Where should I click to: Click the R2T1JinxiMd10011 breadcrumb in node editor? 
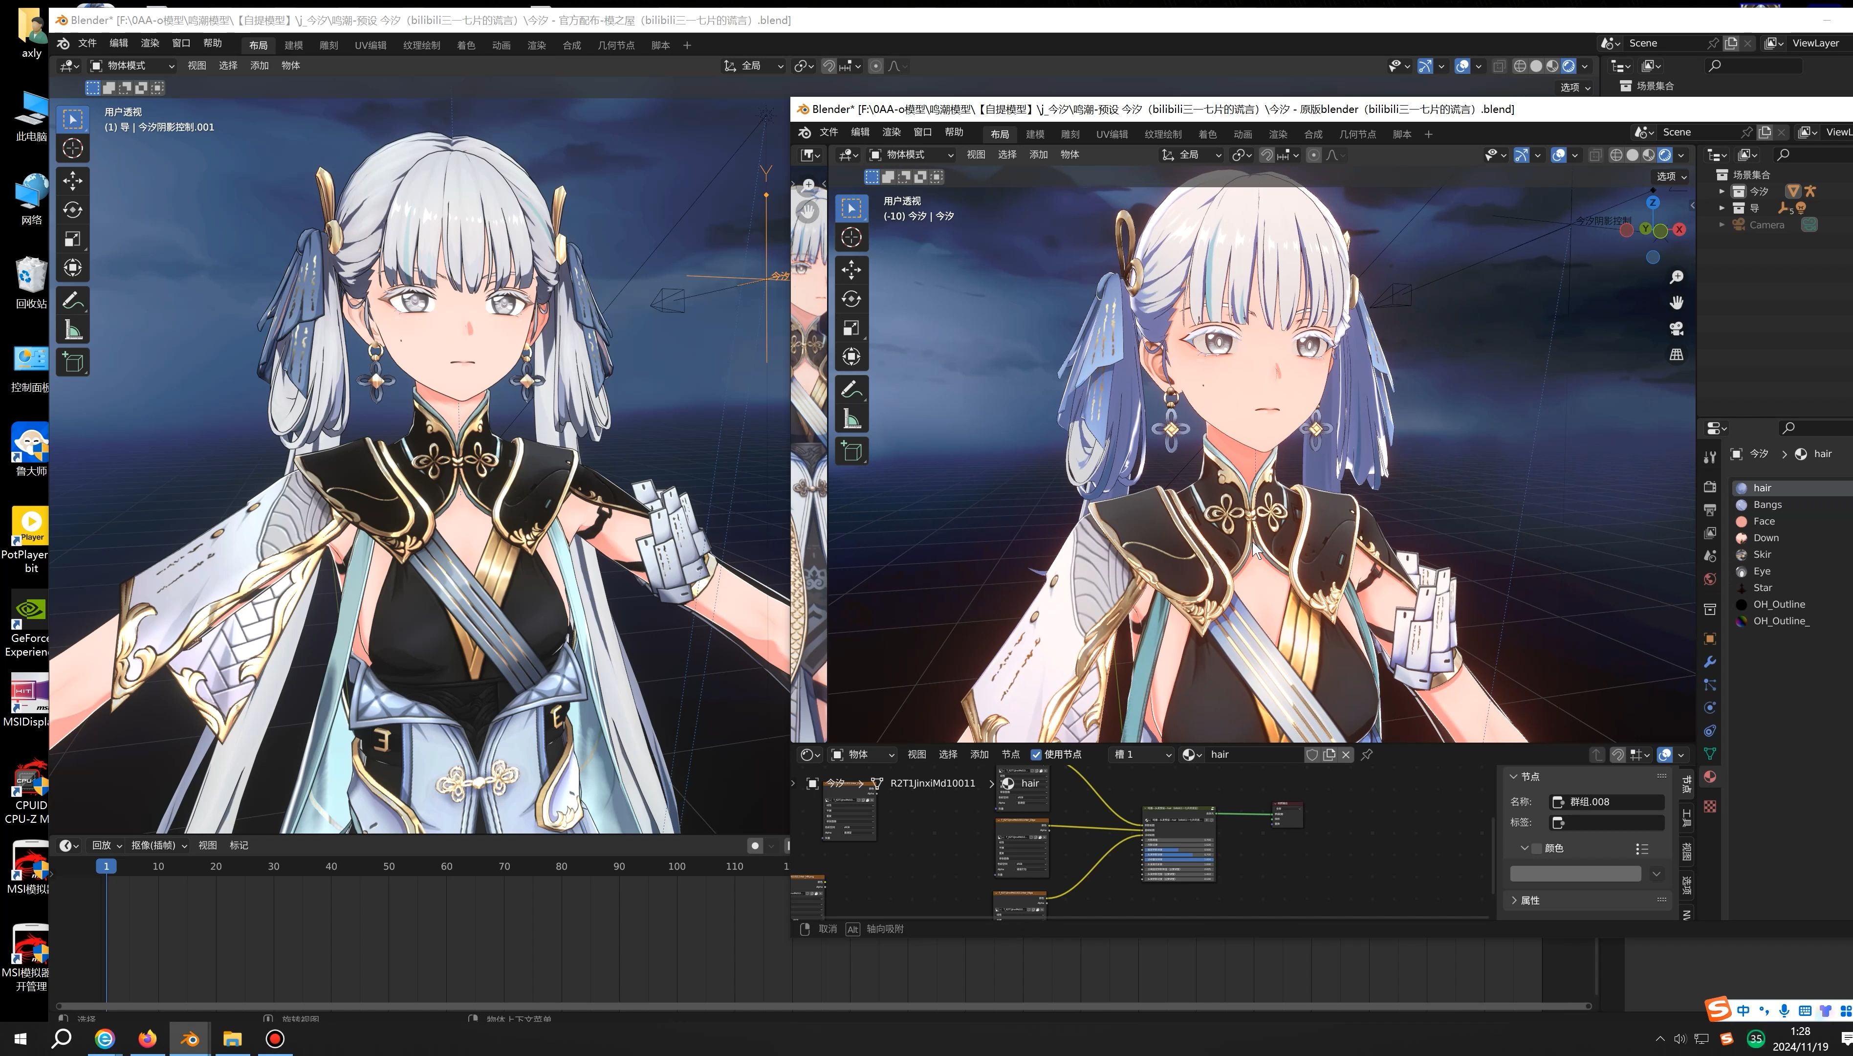(x=932, y=783)
